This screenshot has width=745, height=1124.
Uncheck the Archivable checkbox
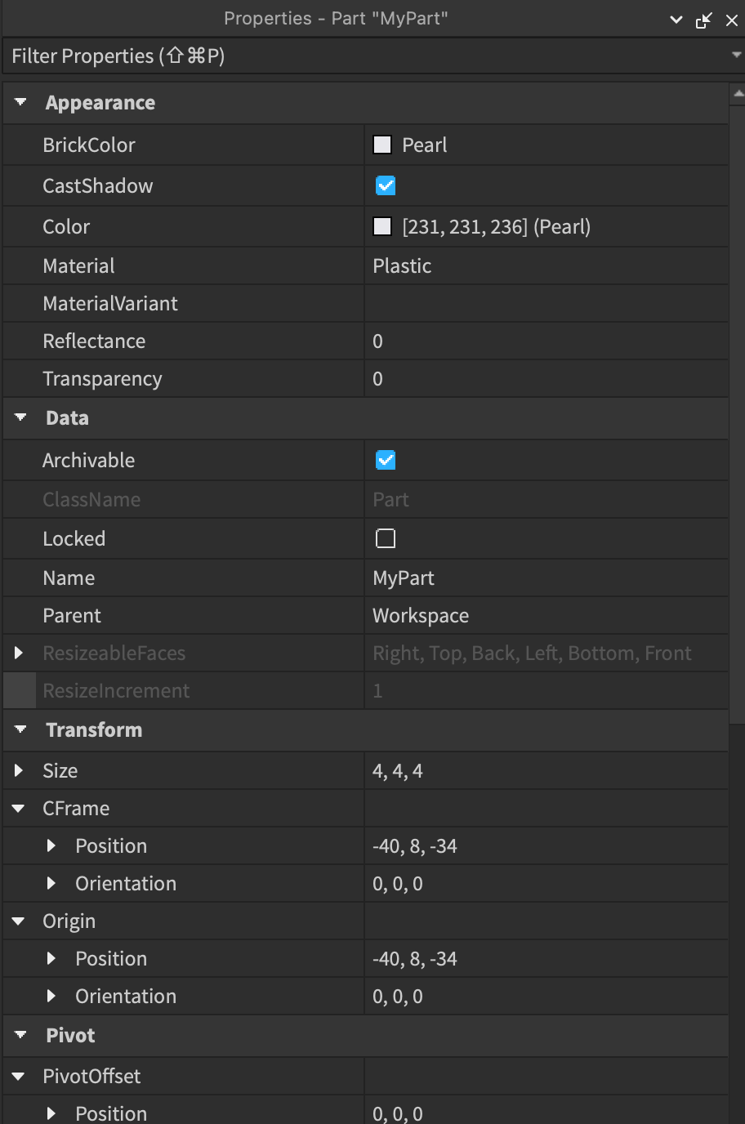pos(385,461)
